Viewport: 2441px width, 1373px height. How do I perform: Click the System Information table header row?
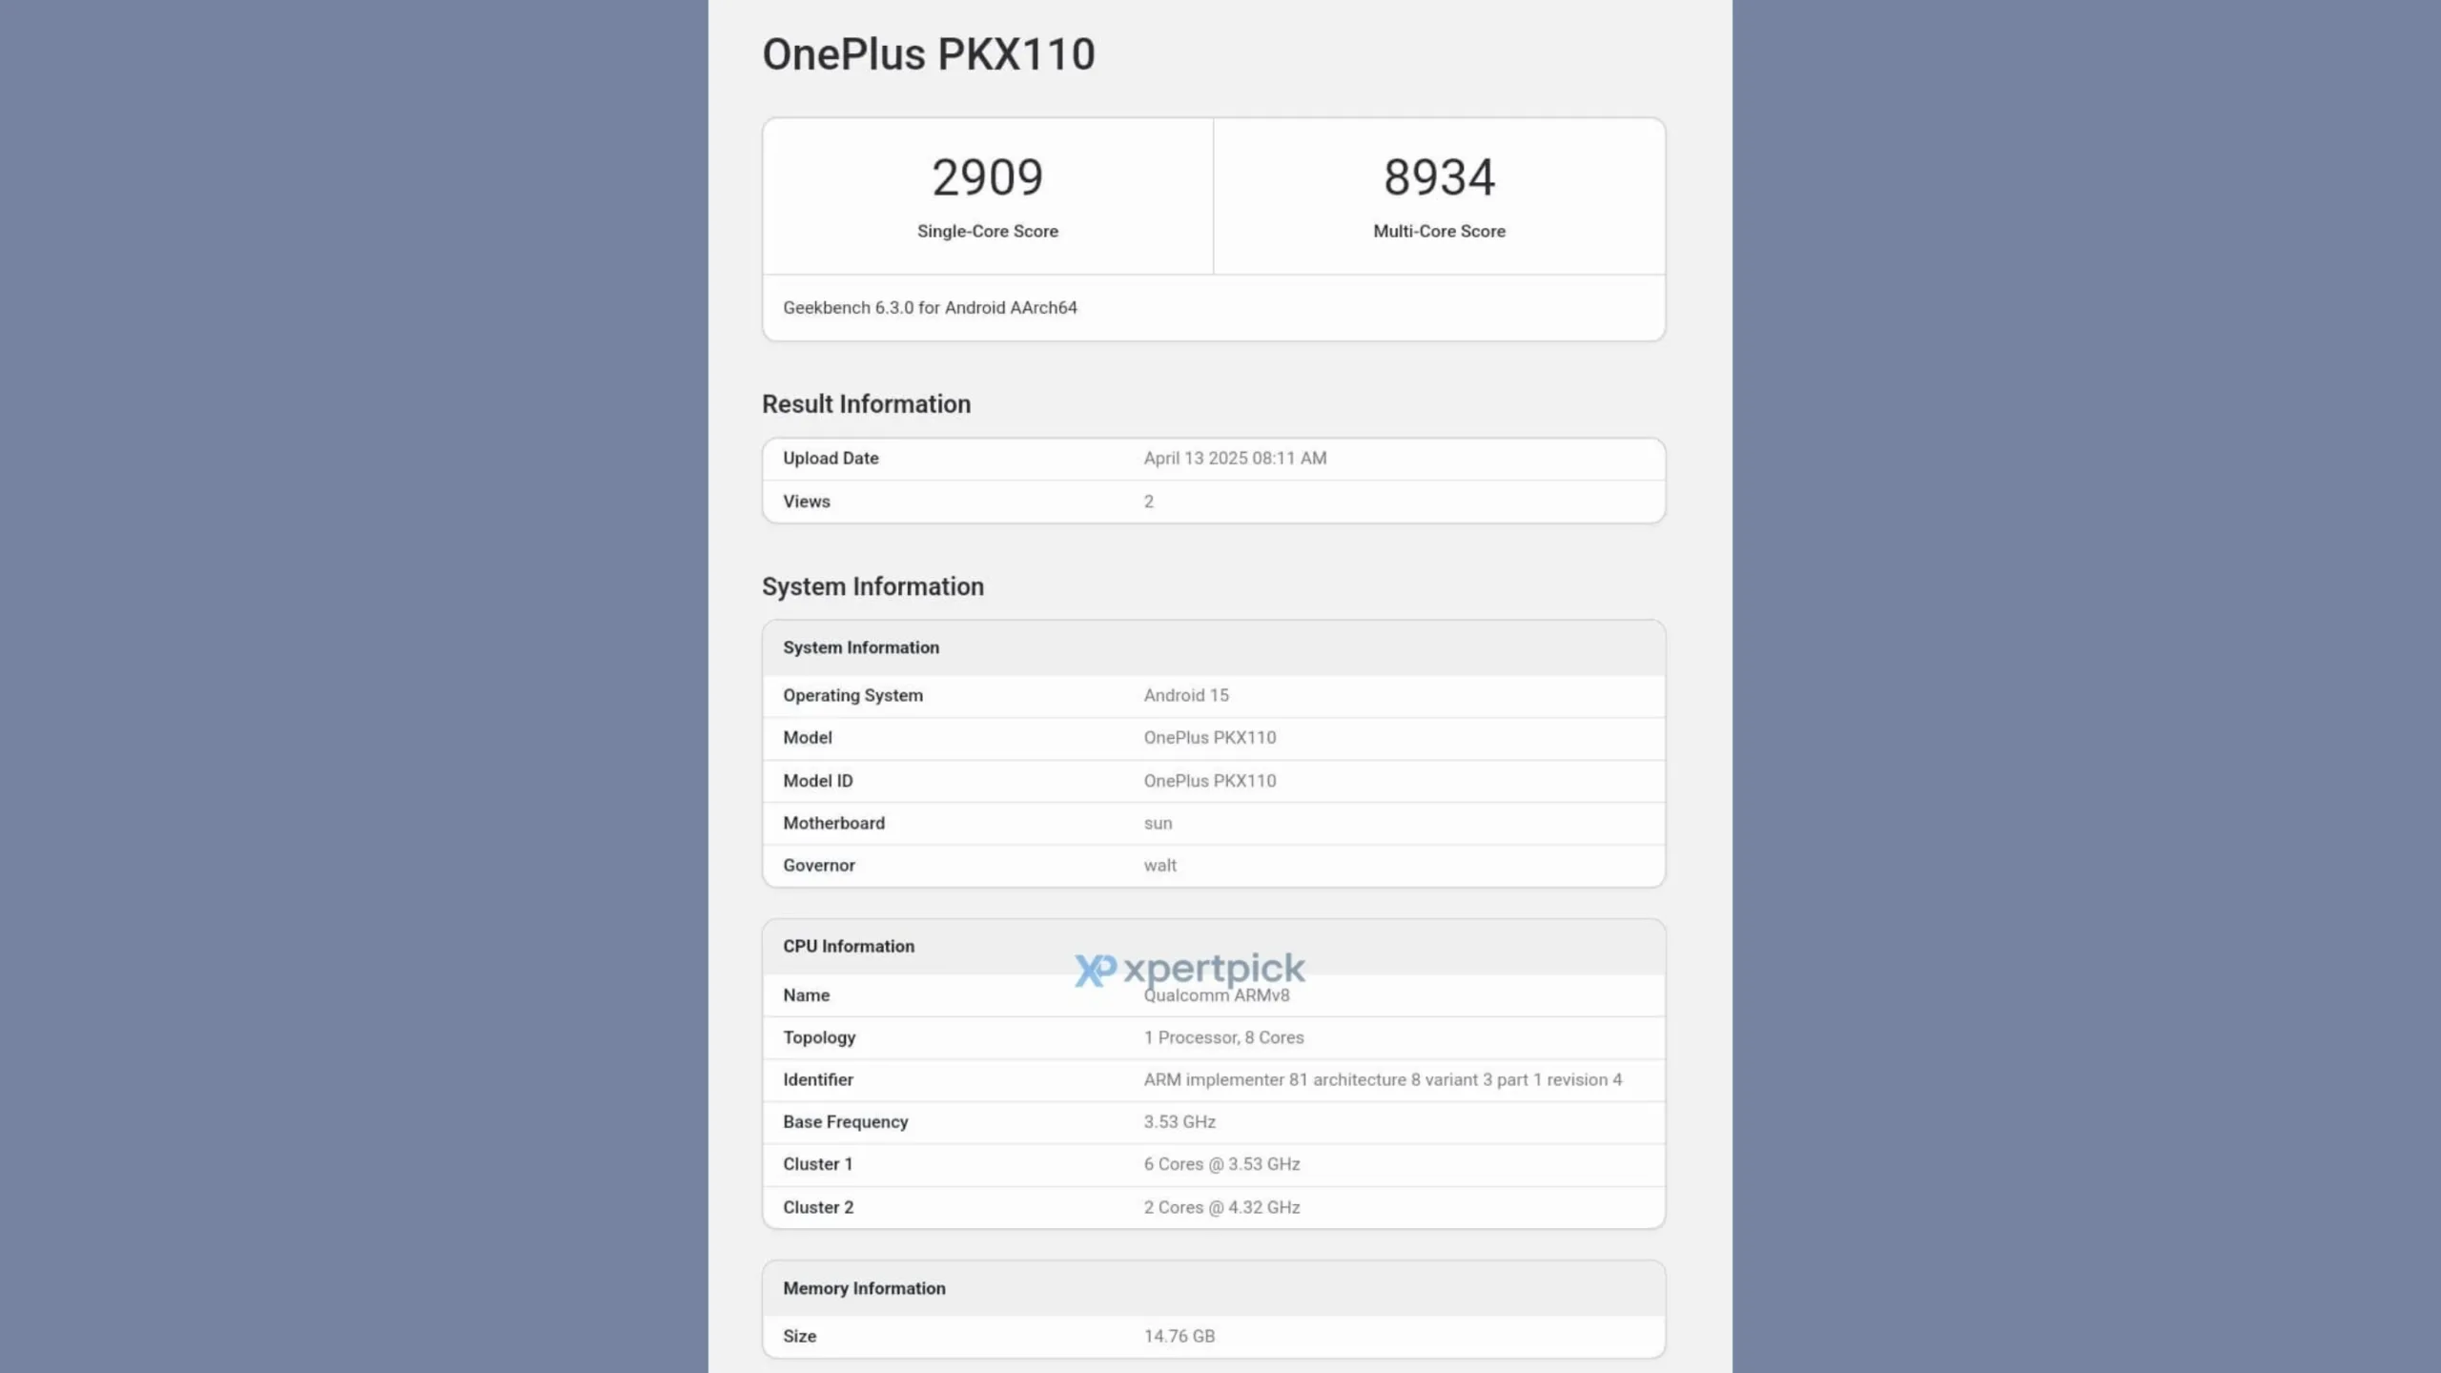[1214, 647]
